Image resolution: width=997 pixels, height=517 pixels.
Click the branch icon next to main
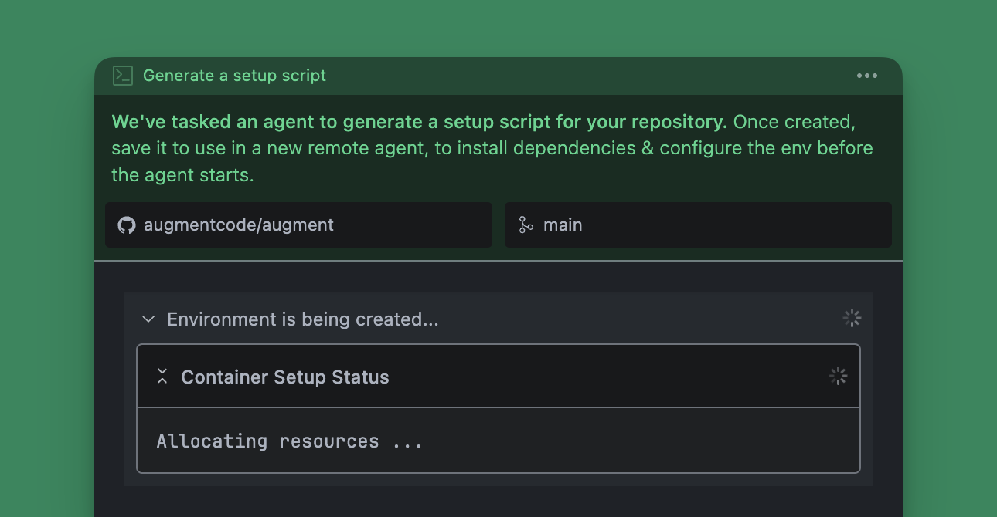coord(525,225)
